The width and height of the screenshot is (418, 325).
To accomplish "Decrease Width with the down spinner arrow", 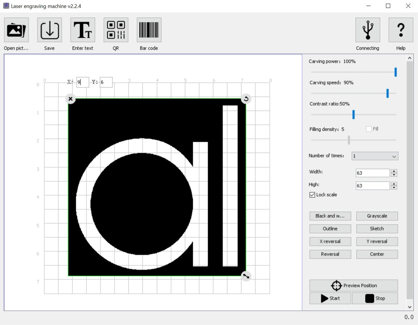I will 394,175.
